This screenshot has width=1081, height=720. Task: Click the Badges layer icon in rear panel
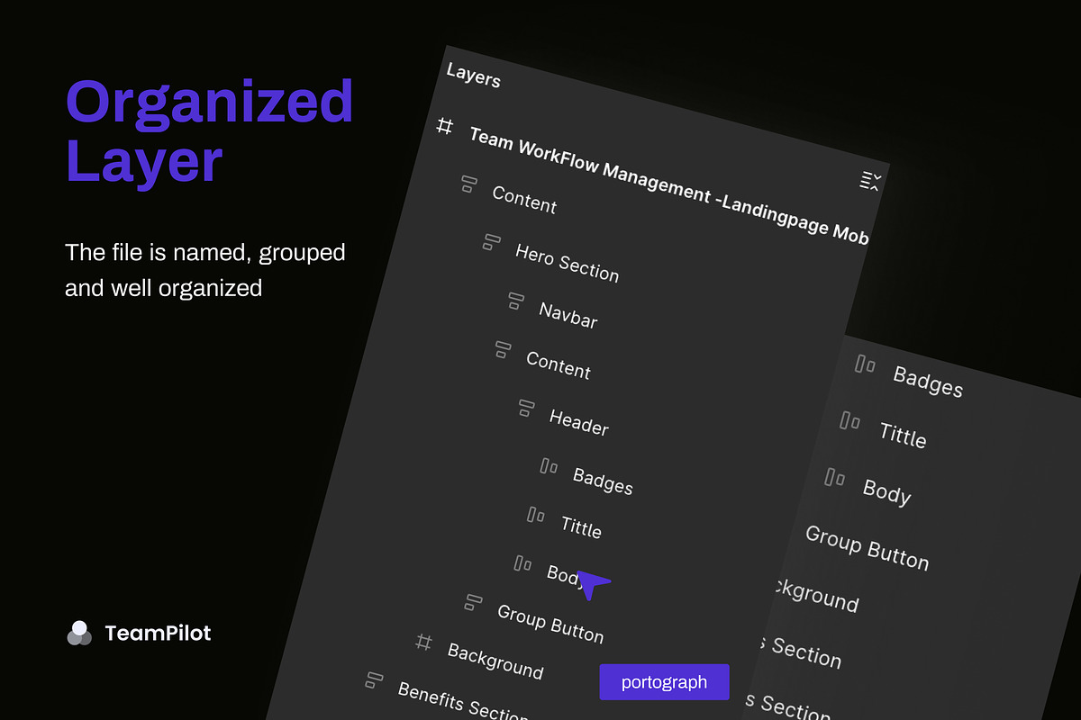[x=865, y=364]
